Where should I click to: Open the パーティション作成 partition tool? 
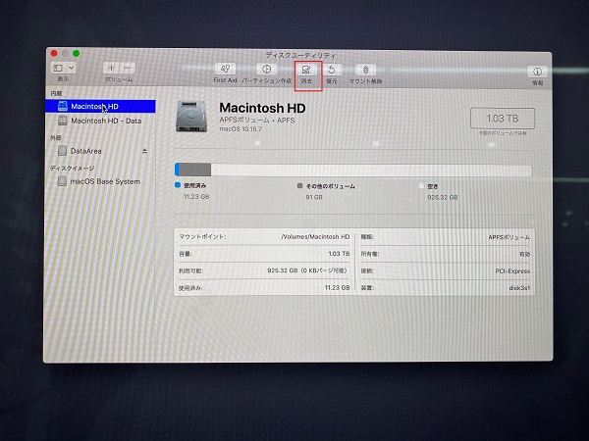(266, 70)
